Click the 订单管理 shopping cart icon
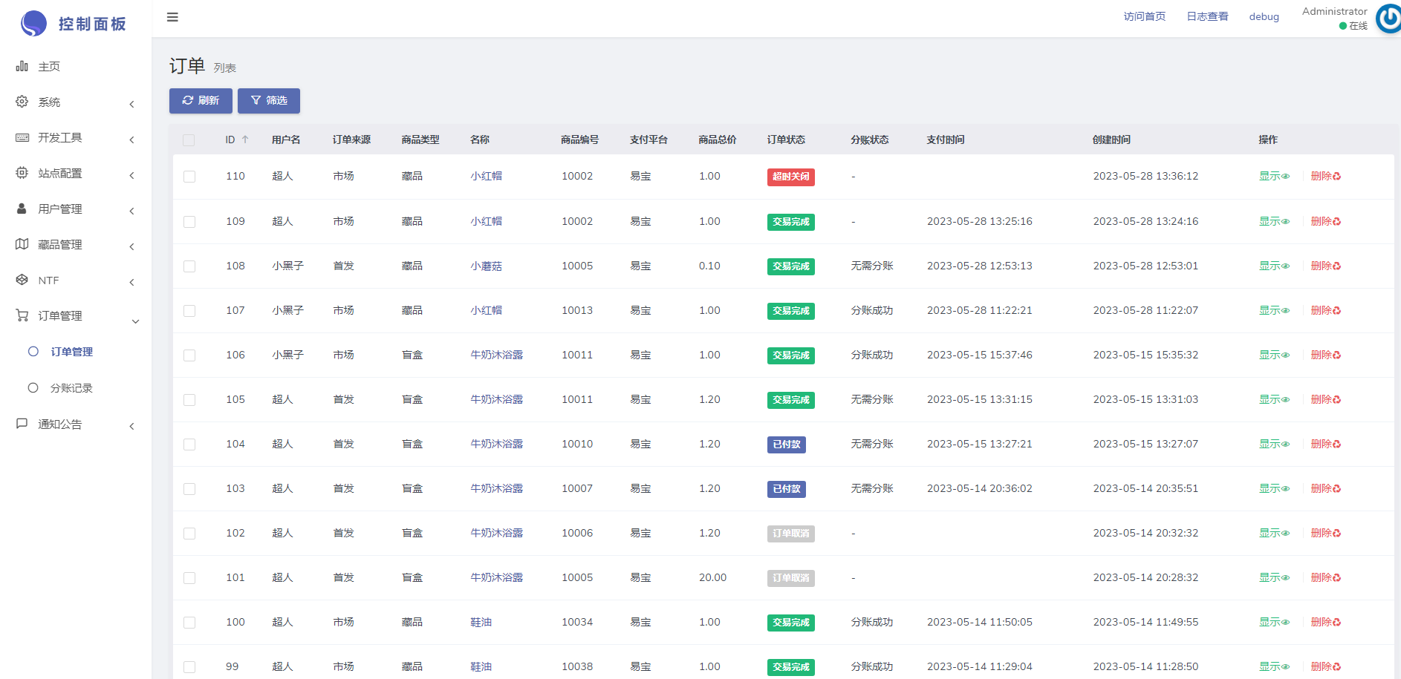1401x679 pixels. (x=22, y=315)
